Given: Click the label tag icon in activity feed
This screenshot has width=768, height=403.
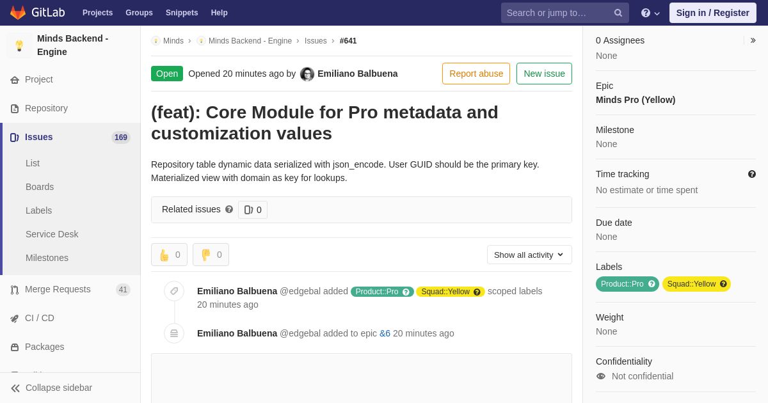Looking at the screenshot, I should click(174, 291).
